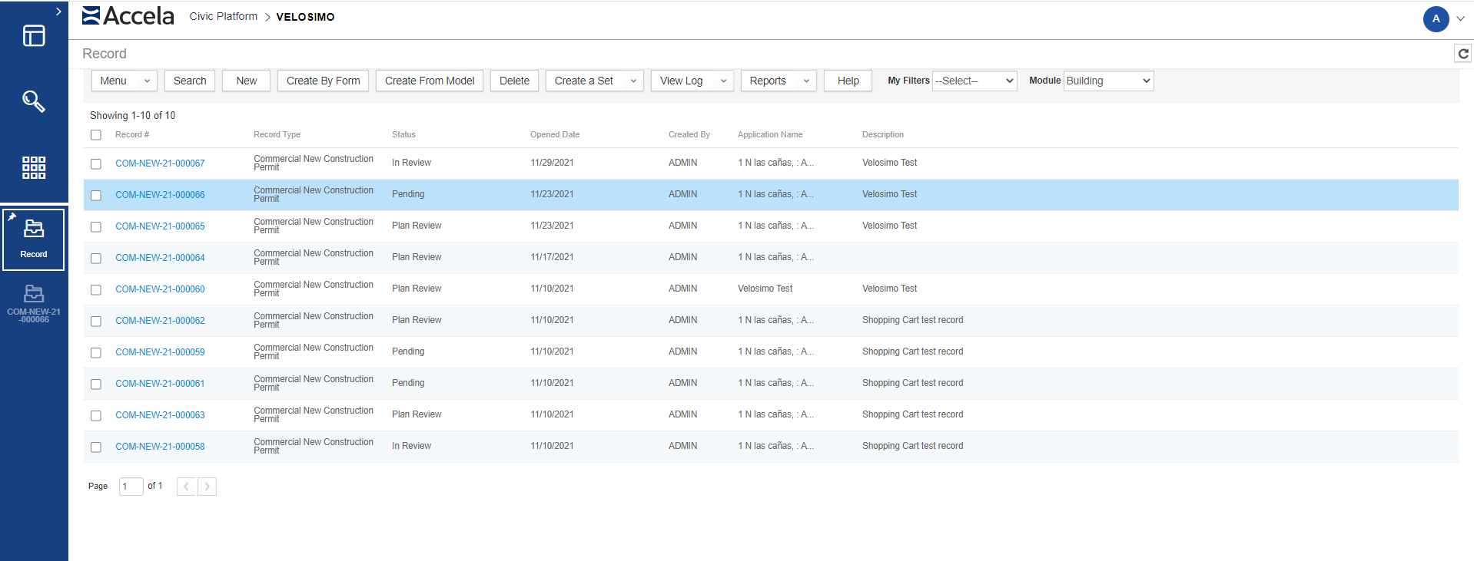Check the box for COM-NEW-21-000058
Image resolution: width=1474 pixels, height=561 pixels.
coord(96,447)
